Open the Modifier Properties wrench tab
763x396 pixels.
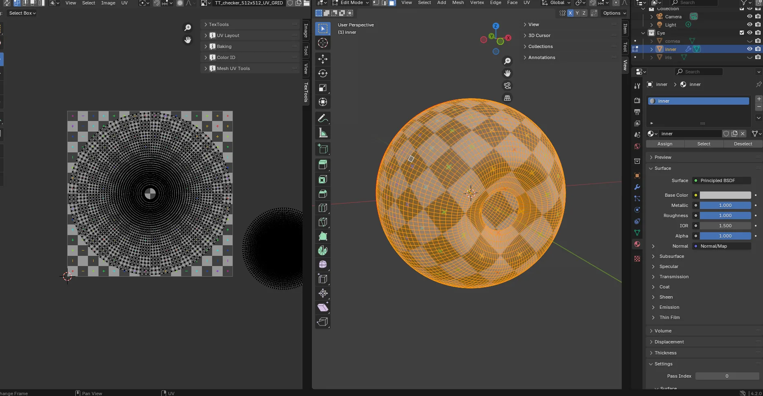[x=637, y=187]
